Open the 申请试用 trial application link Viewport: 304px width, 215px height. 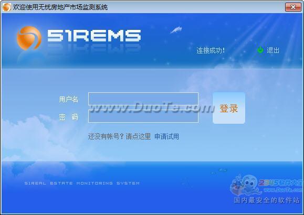[x=167, y=136]
